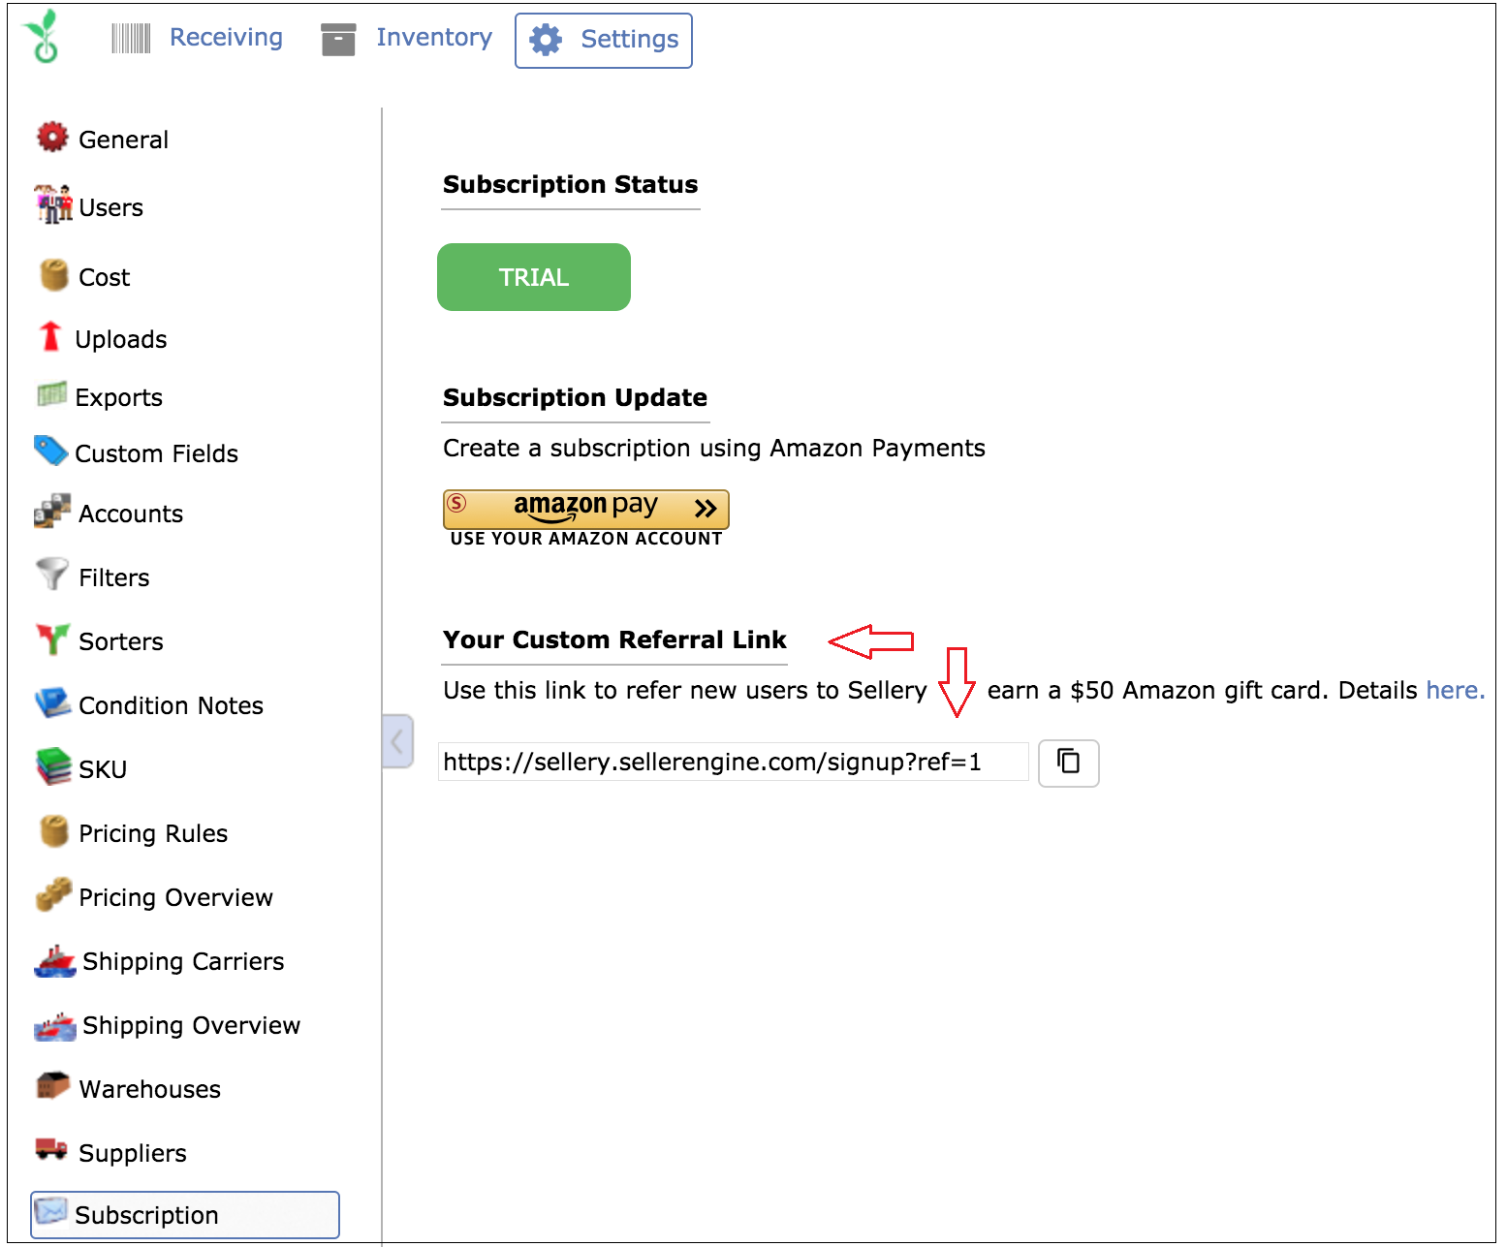The height and width of the screenshot is (1247, 1507).
Task: Click the General red gear icon
Action: click(x=52, y=138)
